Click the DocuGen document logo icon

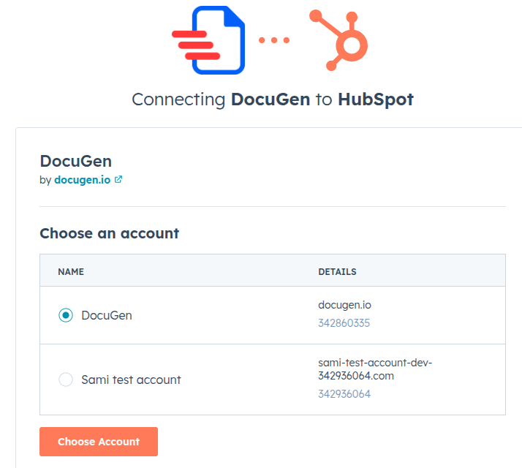208,40
